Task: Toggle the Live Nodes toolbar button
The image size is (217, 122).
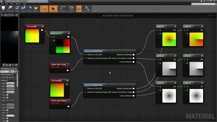Action: 62,8
